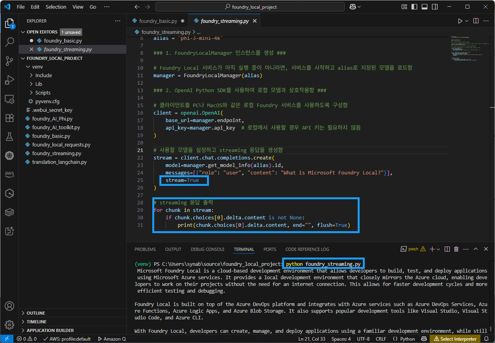Kill terminal with trash icon

[x=456, y=249]
